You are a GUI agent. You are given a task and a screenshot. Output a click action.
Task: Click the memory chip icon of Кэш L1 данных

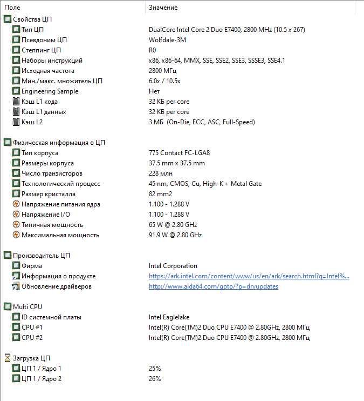coord(16,111)
